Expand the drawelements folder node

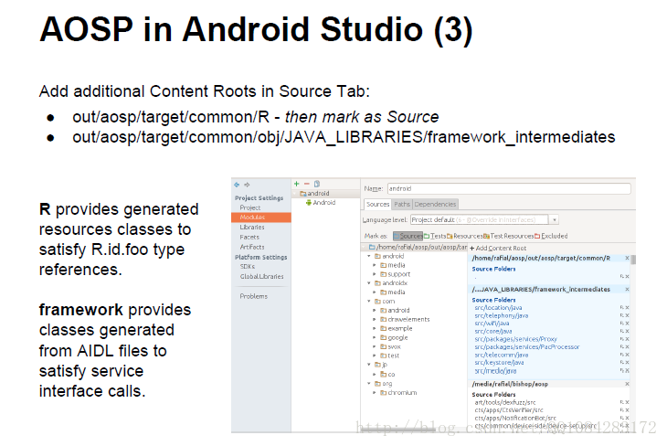[375, 319]
